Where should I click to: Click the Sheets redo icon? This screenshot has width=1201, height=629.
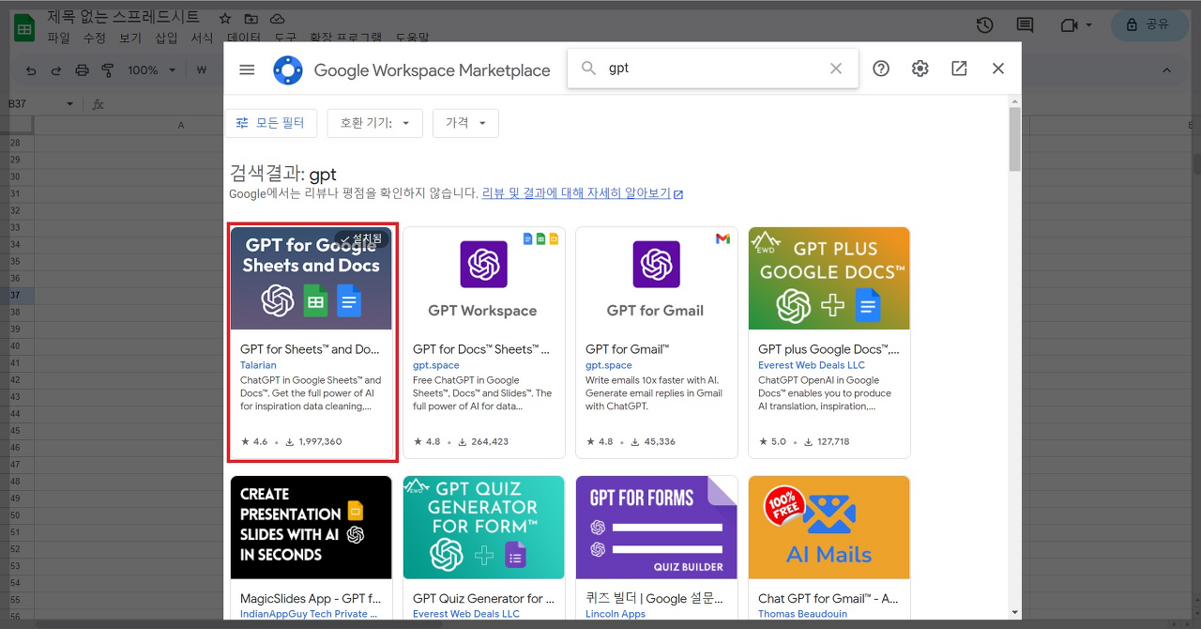(56, 70)
